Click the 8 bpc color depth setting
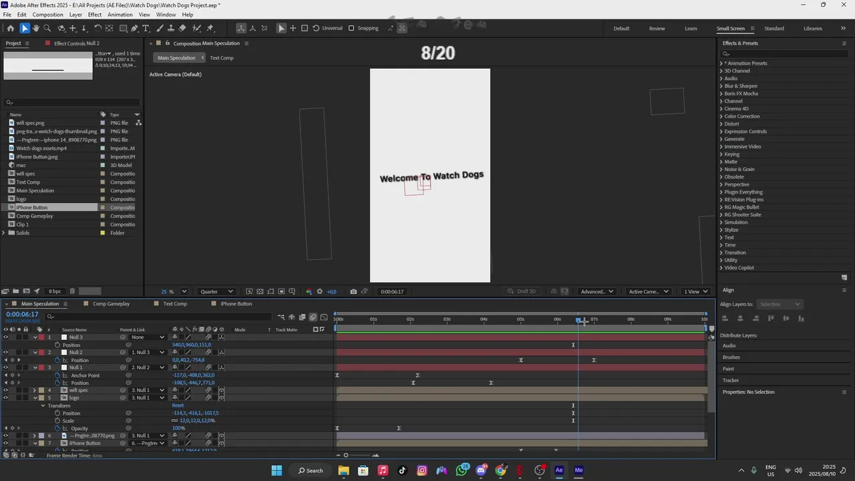The height and width of the screenshot is (481, 855). [55, 291]
